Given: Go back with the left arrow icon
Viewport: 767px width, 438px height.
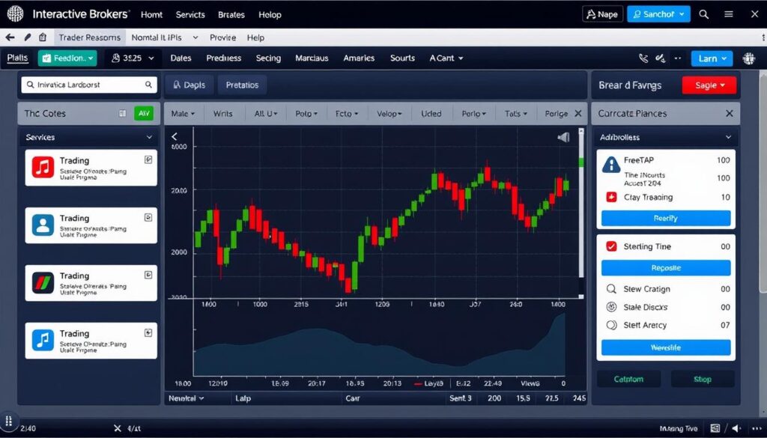Looking at the screenshot, I should pos(10,37).
